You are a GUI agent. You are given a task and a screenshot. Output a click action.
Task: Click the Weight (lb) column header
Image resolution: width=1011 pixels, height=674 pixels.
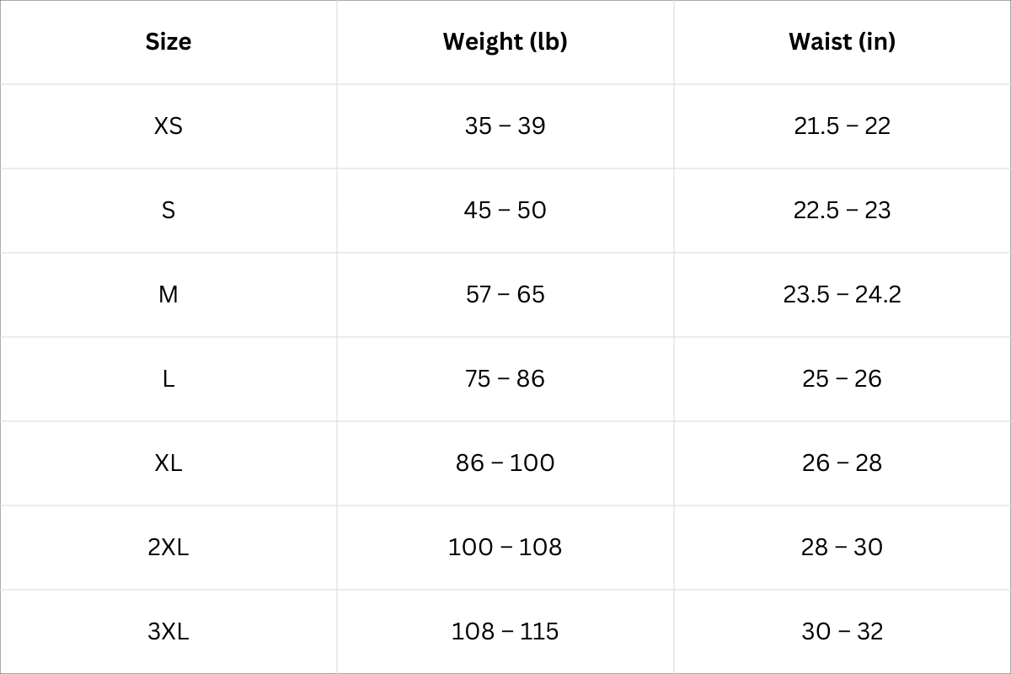click(505, 41)
